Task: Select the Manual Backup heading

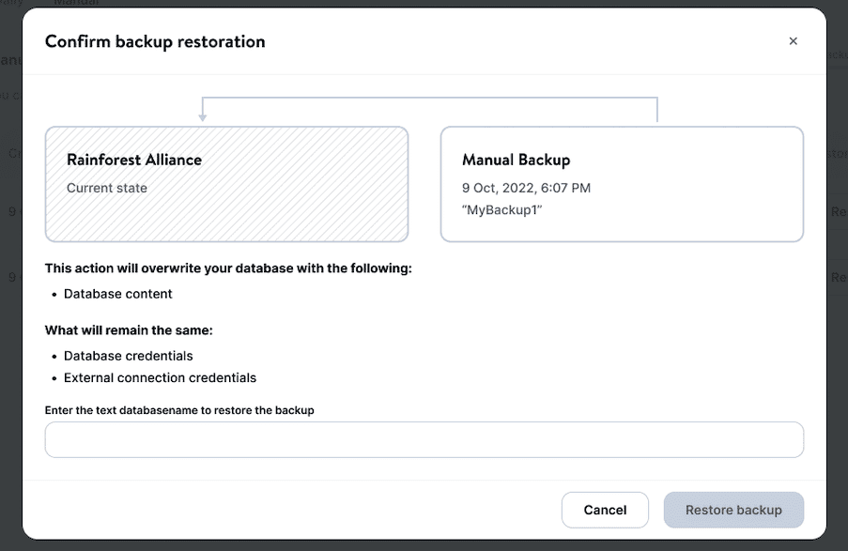Action: point(517,160)
